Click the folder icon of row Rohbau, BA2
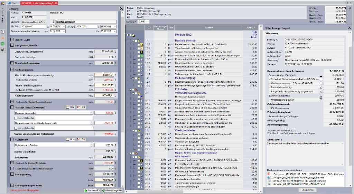The height and width of the screenshot is (194, 354). tap(133, 35)
